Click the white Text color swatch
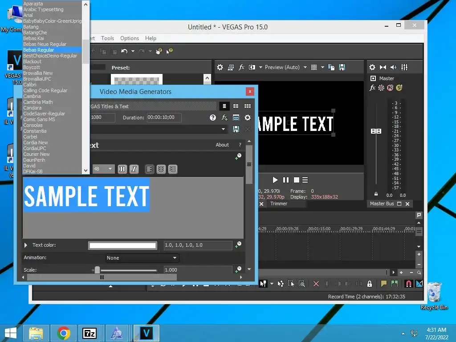This screenshot has width=456, height=342. 122,245
